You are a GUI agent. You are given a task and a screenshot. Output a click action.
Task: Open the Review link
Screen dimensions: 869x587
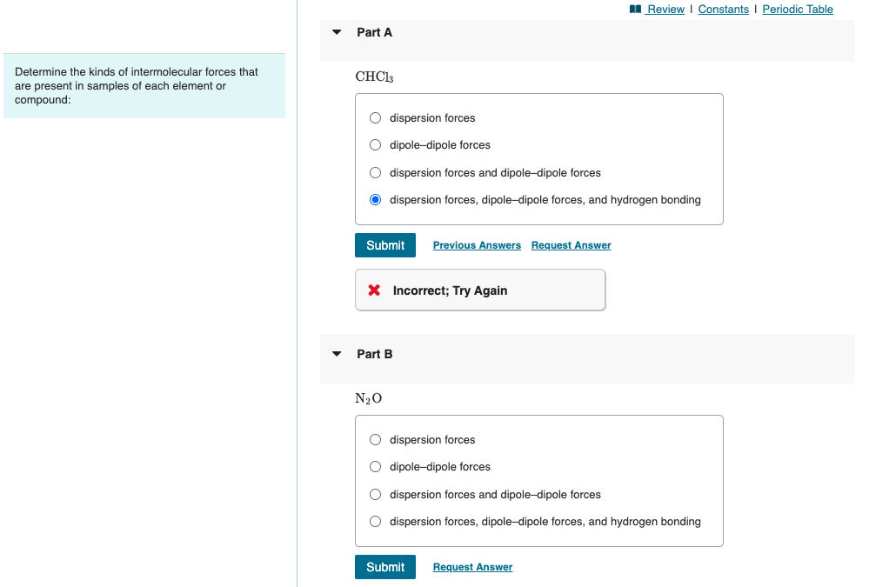(666, 10)
